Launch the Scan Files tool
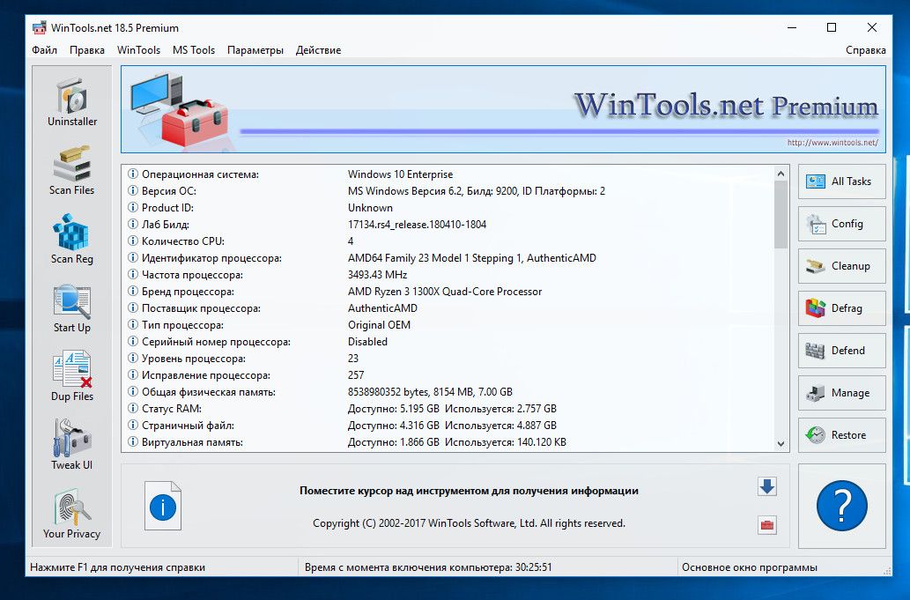This screenshot has width=910, height=600. [x=72, y=171]
